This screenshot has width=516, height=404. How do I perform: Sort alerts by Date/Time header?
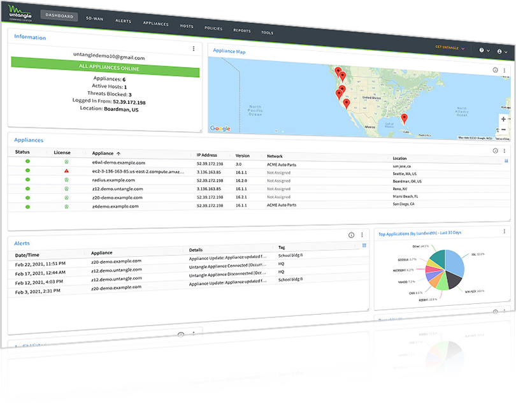tap(27, 255)
